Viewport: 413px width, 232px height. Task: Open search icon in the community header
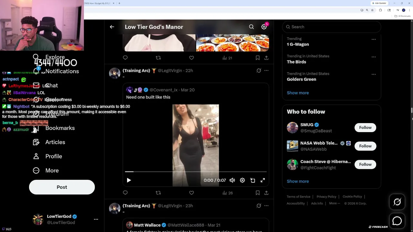[251, 27]
